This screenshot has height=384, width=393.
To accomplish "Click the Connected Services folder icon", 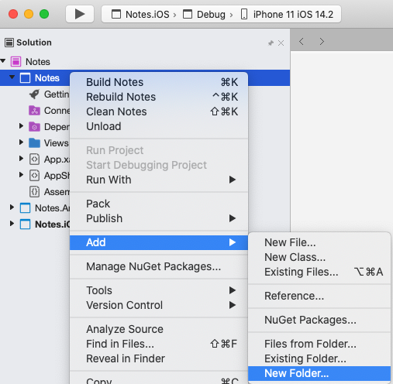I will click(34, 111).
